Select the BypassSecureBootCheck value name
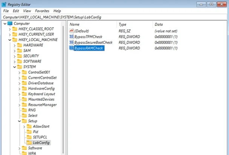Image resolution: width=229 pixels, height=155 pixels. coord(93,43)
